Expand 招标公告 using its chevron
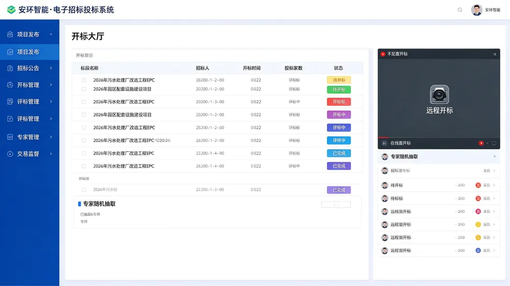This screenshot has width=510, height=286. 51,68
